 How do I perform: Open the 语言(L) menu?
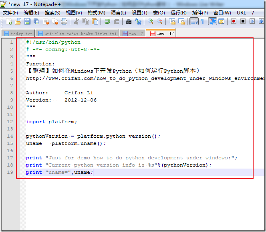point(119,13)
